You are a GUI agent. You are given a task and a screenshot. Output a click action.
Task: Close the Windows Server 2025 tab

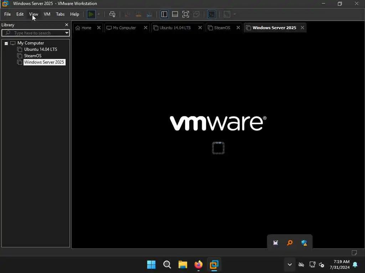pyautogui.click(x=302, y=28)
